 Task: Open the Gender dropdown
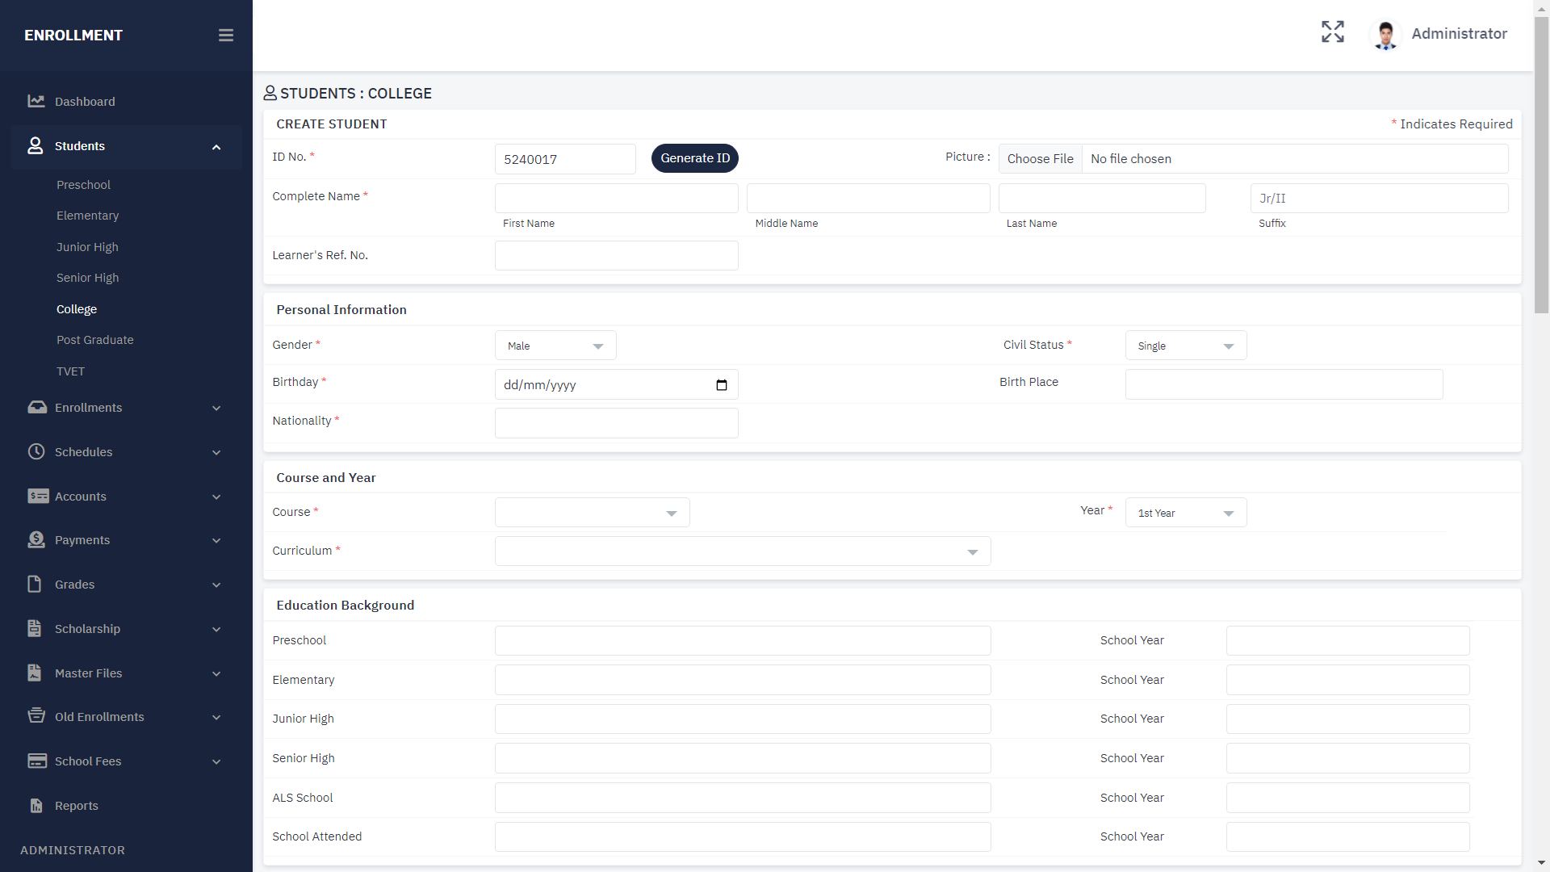pos(555,346)
